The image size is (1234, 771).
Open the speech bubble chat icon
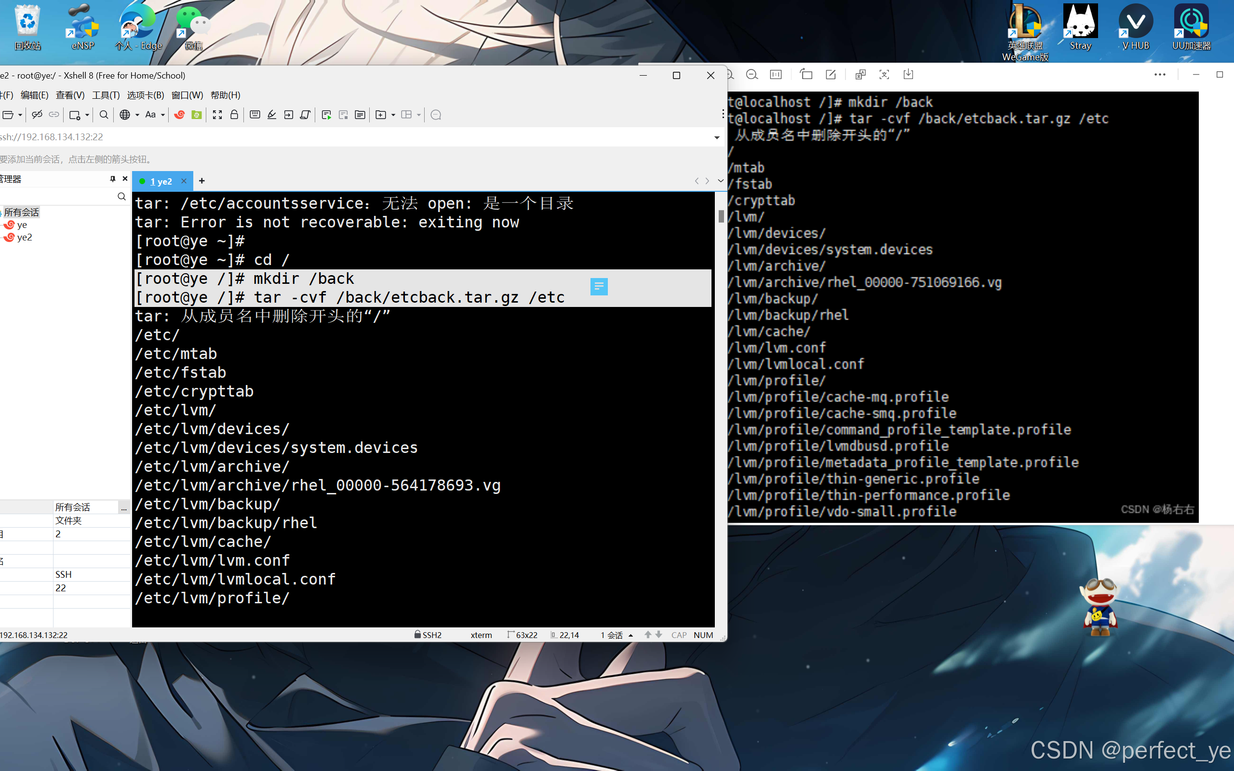tap(435, 115)
